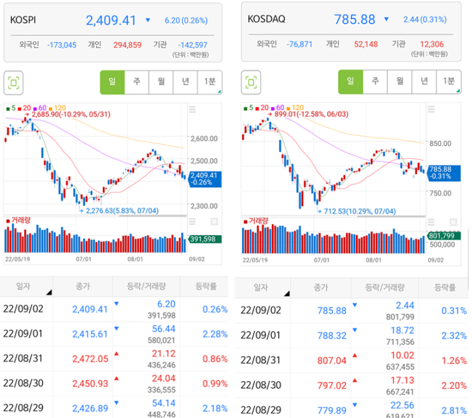Tap the KOSDAQ fullscreen chart icon
472x418 pixels.
coord(251,83)
